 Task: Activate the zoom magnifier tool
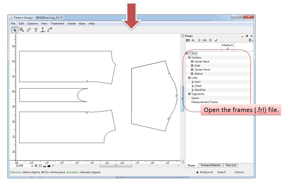coord(22,30)
